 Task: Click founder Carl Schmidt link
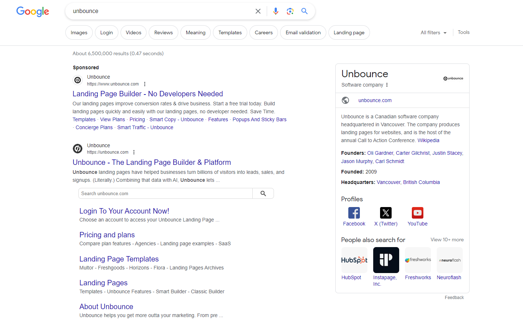pyautogui.click(x=390, y=161)
